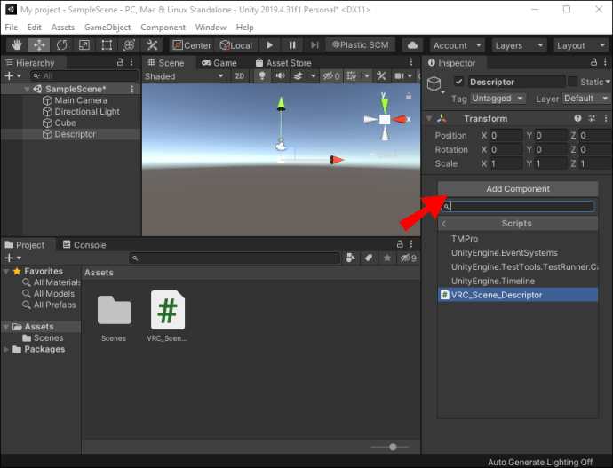Screen dimensions: 613x468
Task: Select the Scale tool
Action: click(x=84, y=45)
